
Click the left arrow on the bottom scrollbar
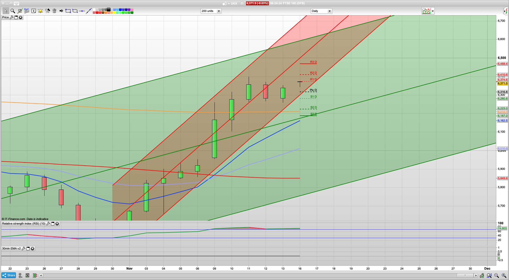coord(41,275)
